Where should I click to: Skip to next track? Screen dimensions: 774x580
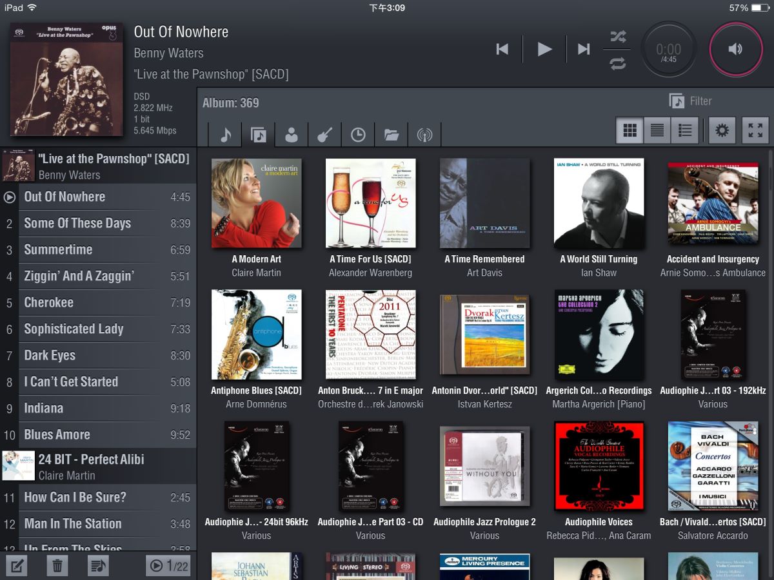[584, 49]
